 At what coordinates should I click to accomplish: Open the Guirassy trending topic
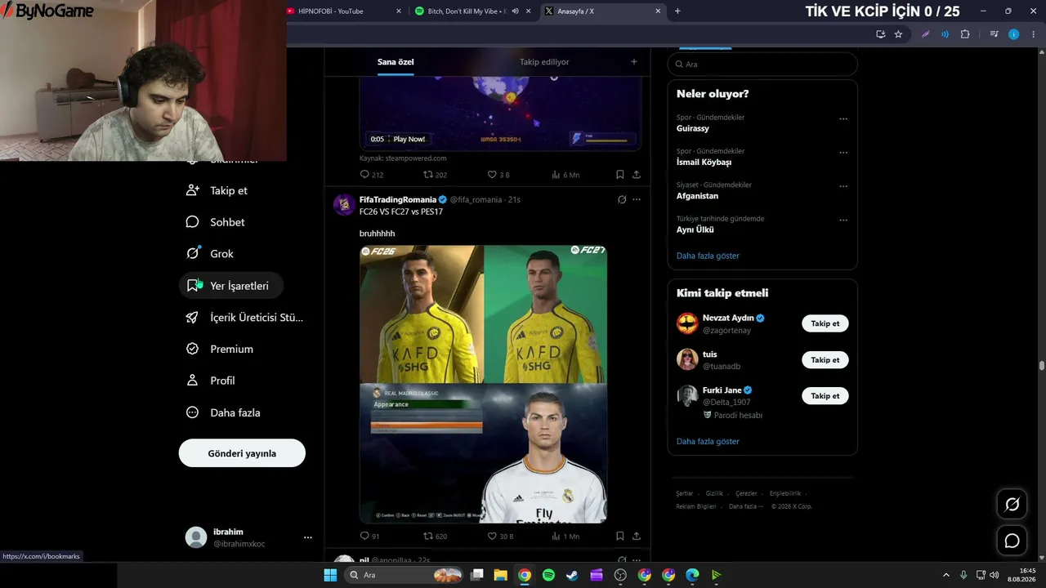pos(693,128)
